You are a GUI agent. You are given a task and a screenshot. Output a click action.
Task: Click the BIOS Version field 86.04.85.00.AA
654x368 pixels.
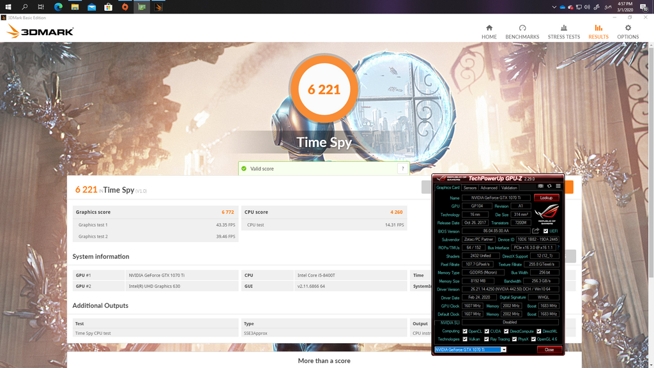coord(496,231)
